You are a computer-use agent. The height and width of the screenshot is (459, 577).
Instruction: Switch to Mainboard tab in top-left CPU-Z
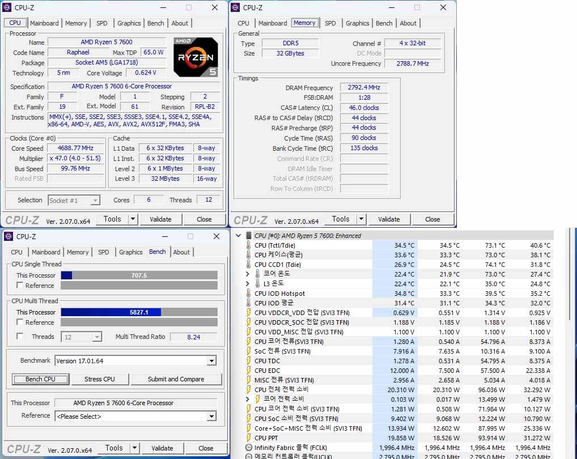44,23
